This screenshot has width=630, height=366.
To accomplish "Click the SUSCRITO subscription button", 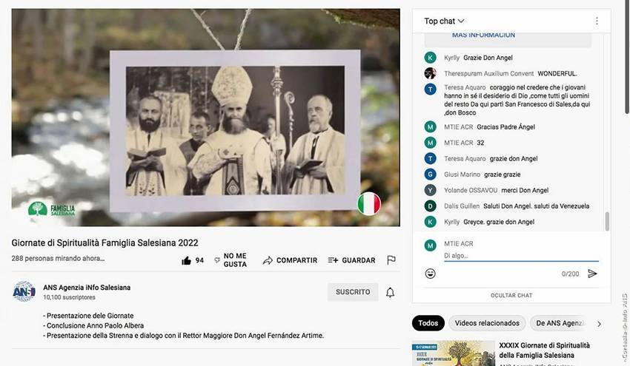I will (353, 292).
